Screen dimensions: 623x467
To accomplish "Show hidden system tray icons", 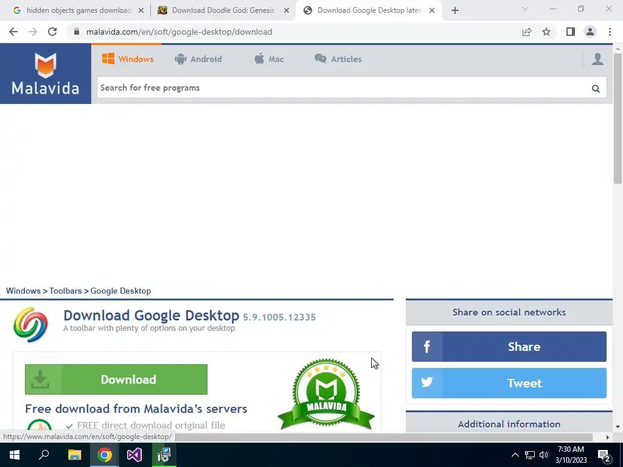I will pos(515,455).
